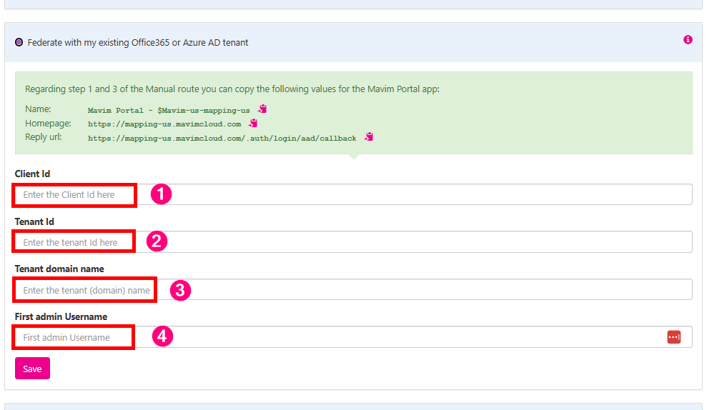This screenshot has height=410, width=707.
Task: Click the numbered badge 1 marker
Action: pos(162,194)
